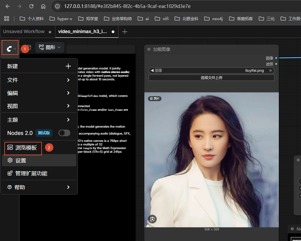
Task: Choose 新建 from the menu
Action: point(39,66)
